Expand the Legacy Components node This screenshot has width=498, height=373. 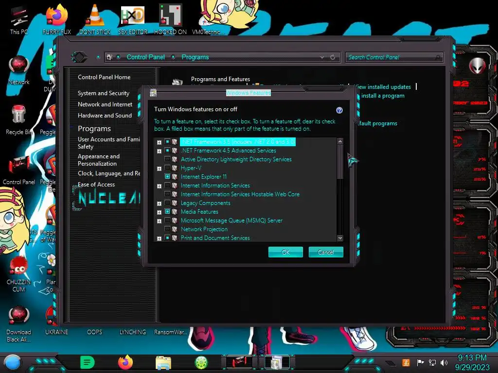coord(159,203)
